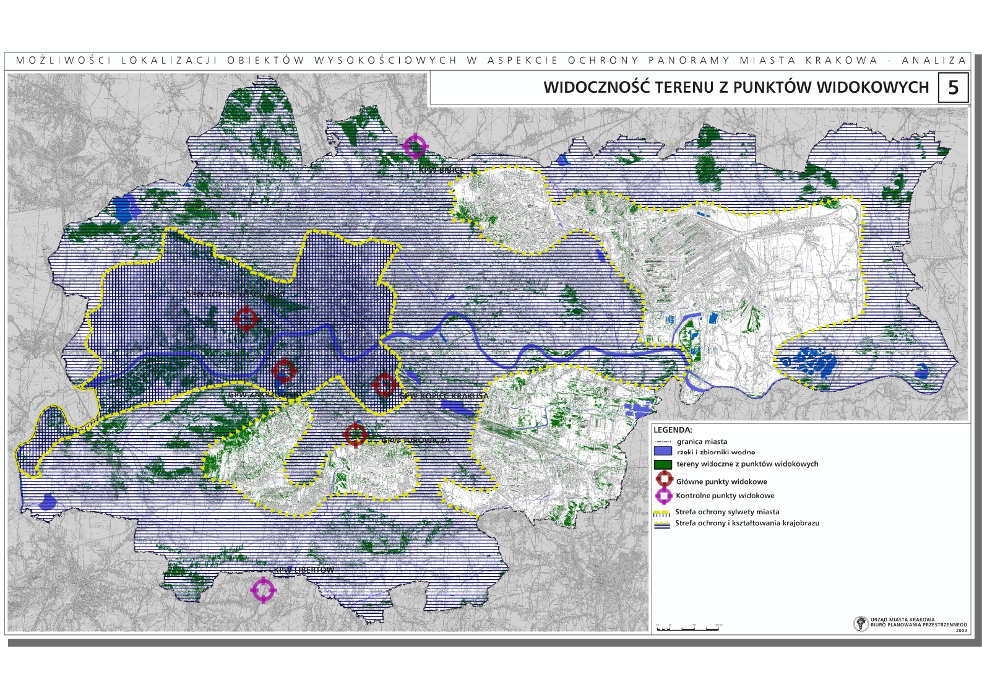The height and width of the screenshot is (695, 982).
Task: Click the 'GPW KOPIEC KRAKUSA' map label
Action: (444, 396)
